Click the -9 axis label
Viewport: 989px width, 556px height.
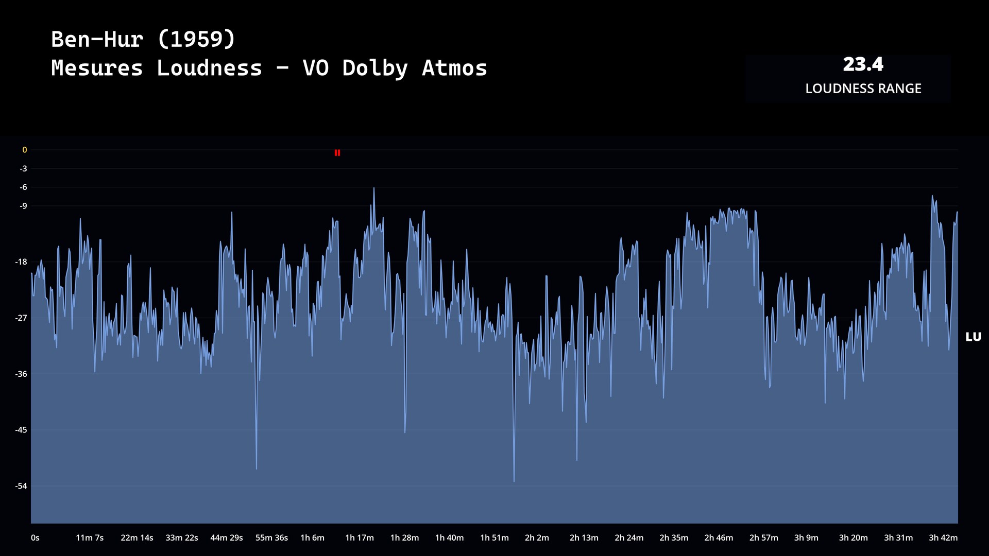click(x=23, y=206)
